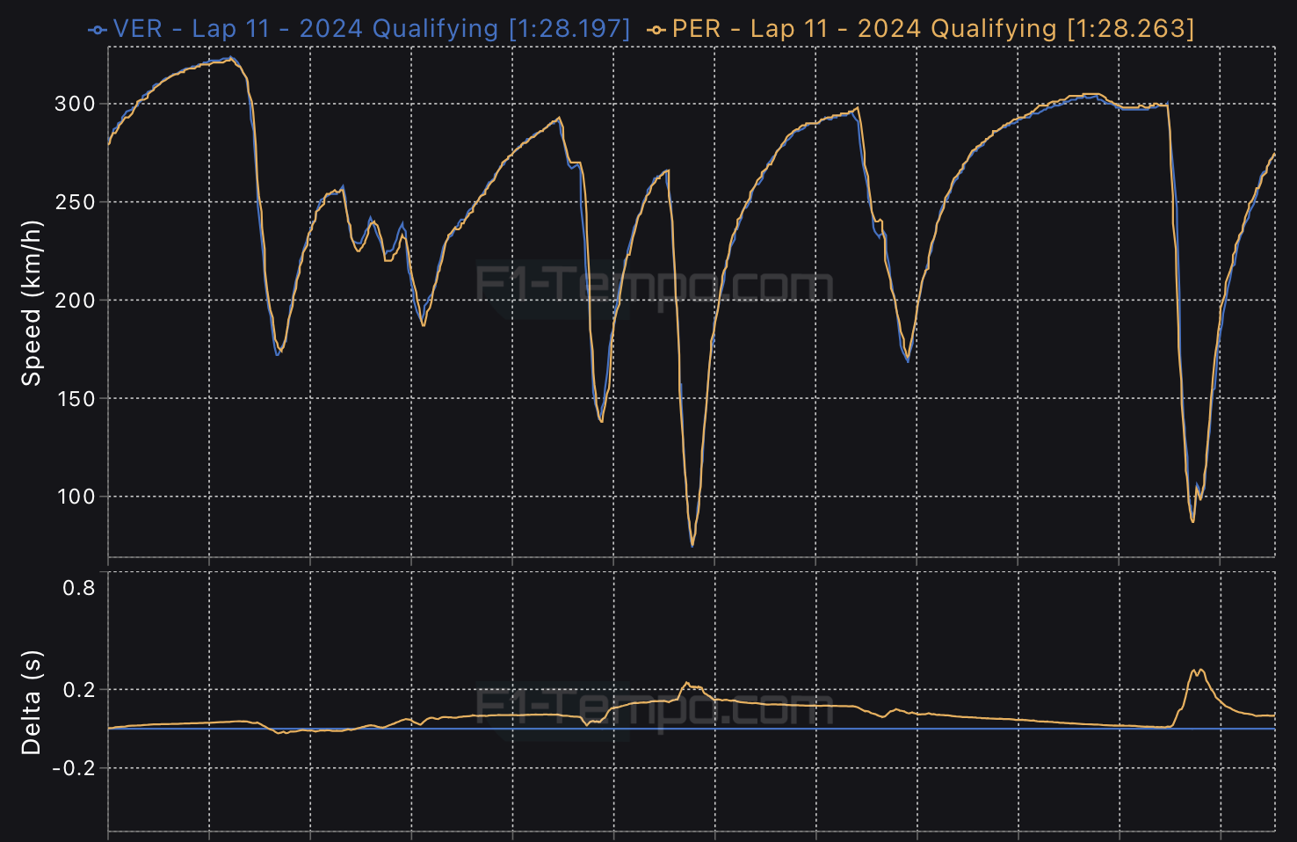
Task: Click the 0.2 delta axis tick label
Action: (78, 690)
